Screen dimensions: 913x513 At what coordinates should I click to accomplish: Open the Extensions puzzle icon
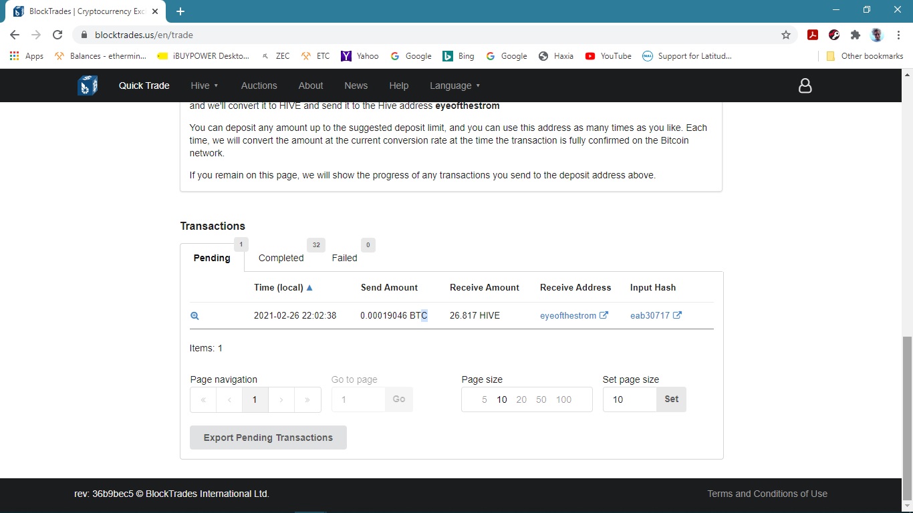click(x=856, y=35)
